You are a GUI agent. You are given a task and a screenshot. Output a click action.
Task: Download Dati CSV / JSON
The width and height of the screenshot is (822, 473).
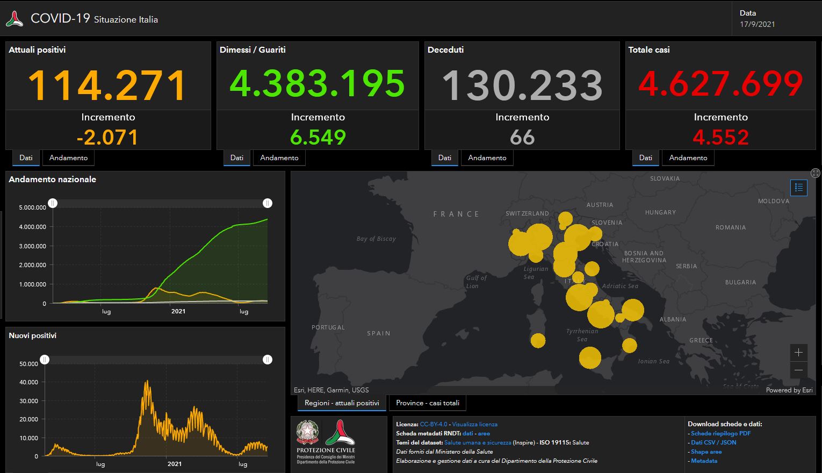click(713, 442)
